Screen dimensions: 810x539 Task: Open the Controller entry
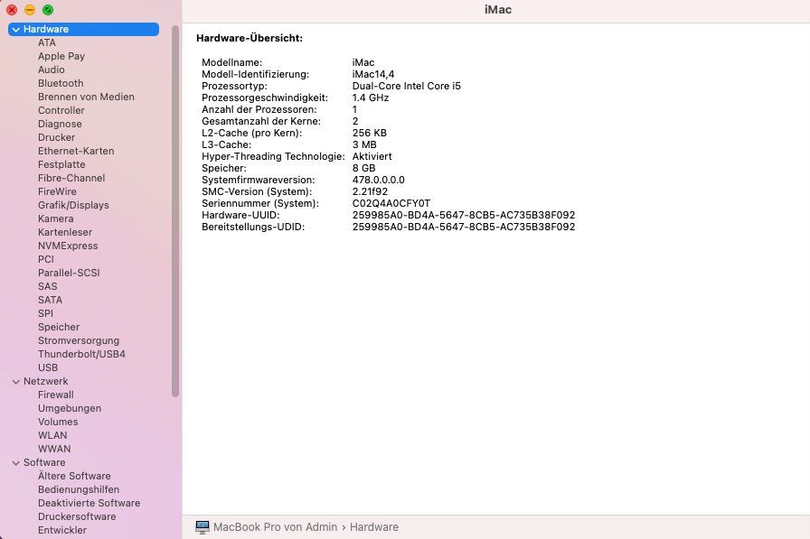pyautogui.click(x=61, y=110)
